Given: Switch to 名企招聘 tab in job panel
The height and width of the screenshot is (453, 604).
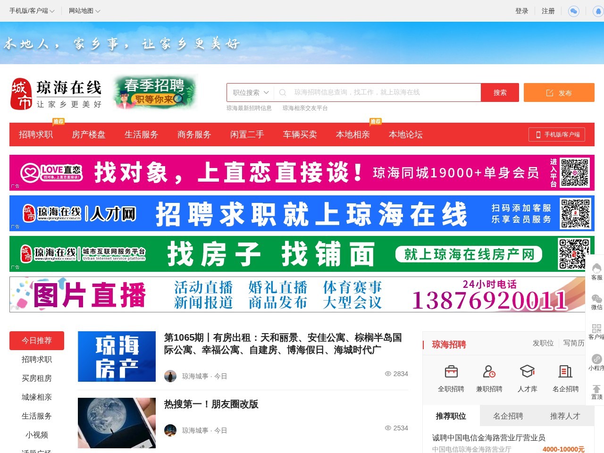Looking at the screenshot, I should (508, 416).
